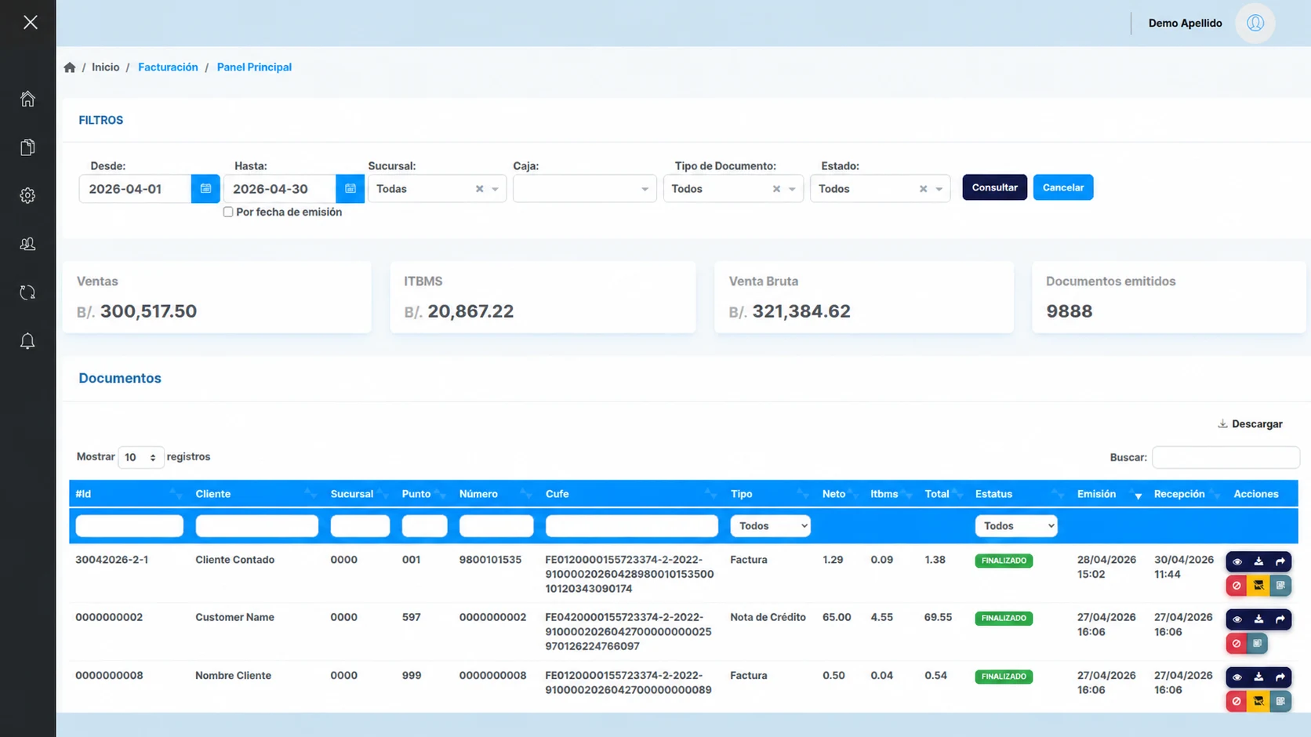Go to the Facturación breadcrumb

(168, 67)
